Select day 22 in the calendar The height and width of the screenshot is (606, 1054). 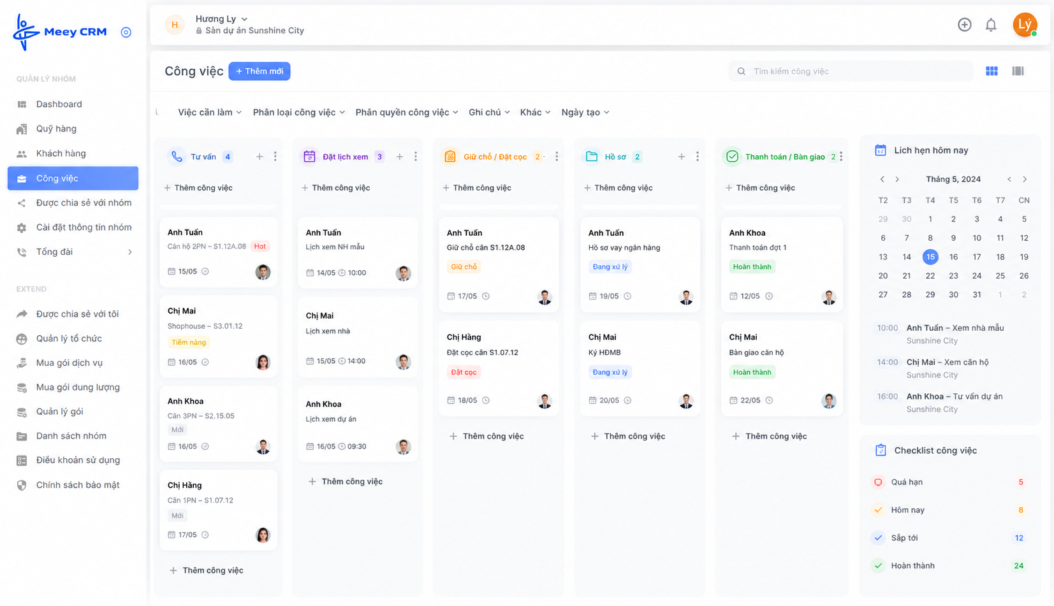[930, 276]
